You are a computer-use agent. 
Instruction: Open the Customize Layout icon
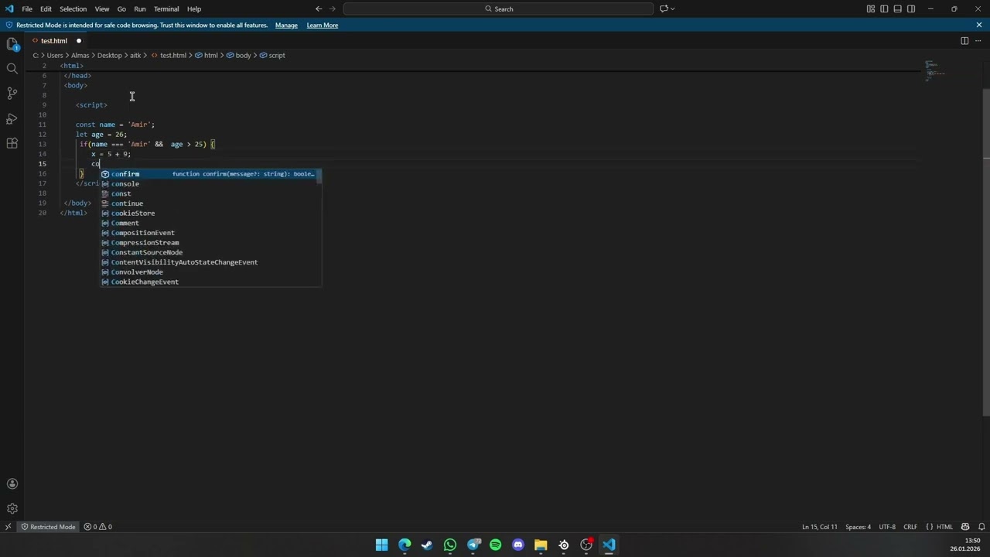coord(871,9)
